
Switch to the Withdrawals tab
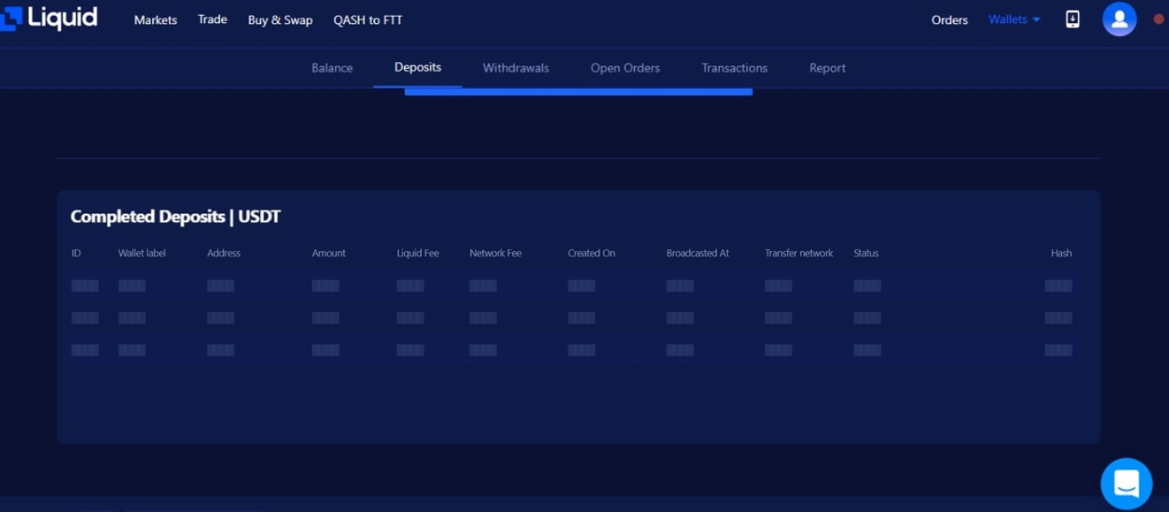(516, 67)
